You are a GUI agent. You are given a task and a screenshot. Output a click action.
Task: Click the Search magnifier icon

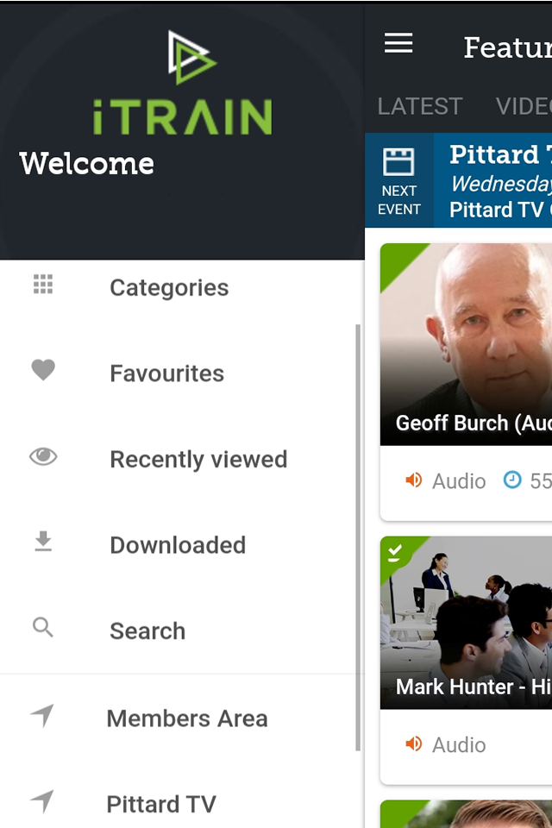point(43,628)
